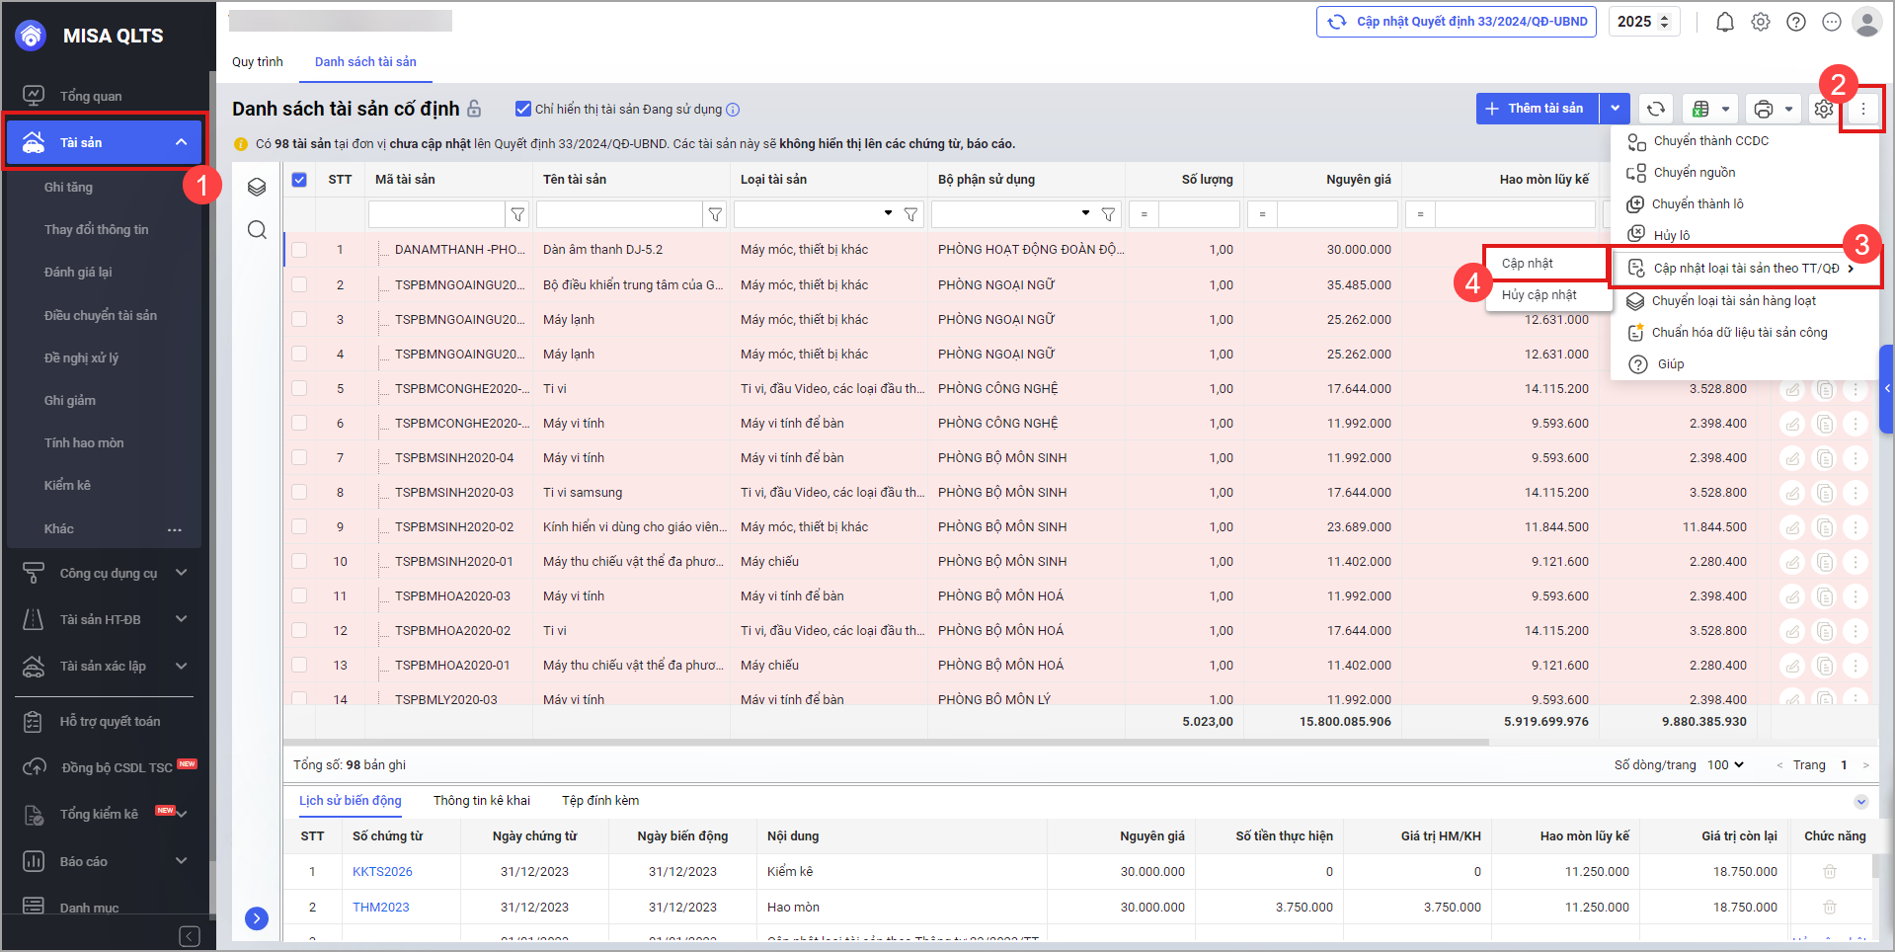
Task: Click the layers icon beside table
Action: click(x=257, y=187)
